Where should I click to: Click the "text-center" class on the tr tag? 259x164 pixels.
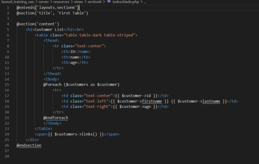89,46
